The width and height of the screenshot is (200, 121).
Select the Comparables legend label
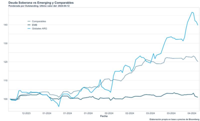(39, 21)
